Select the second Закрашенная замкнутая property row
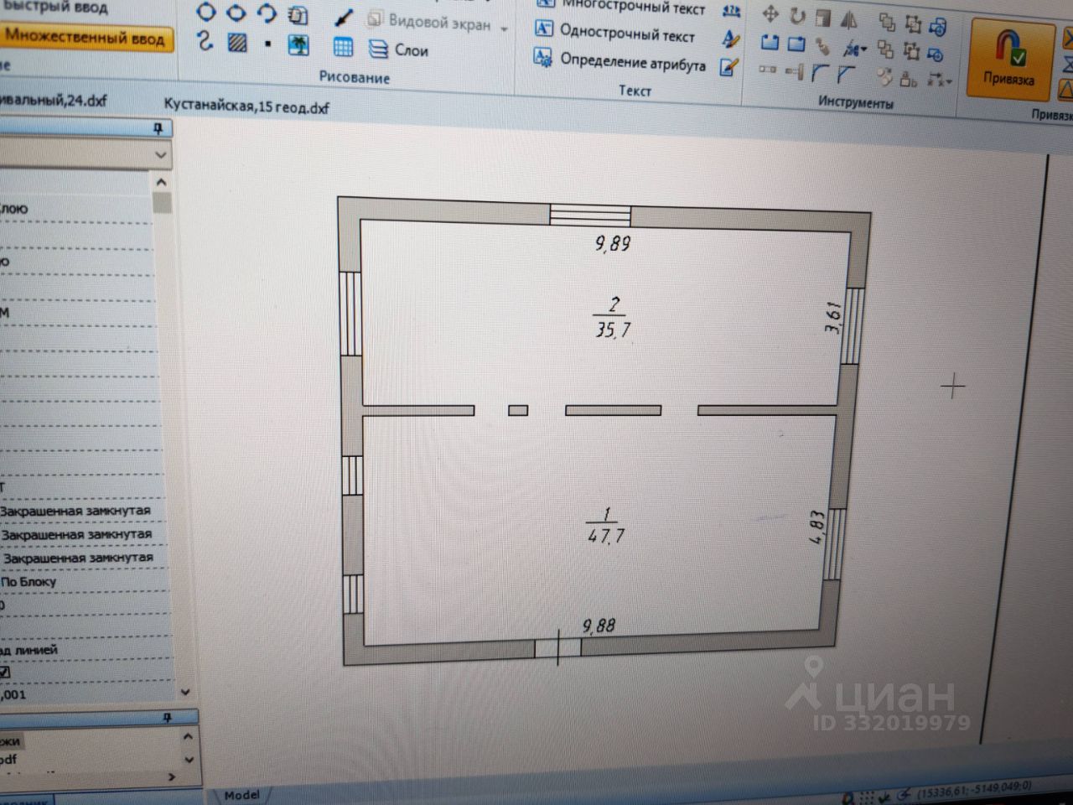This screenshot has width=1073, height=805. click(76, 533)
